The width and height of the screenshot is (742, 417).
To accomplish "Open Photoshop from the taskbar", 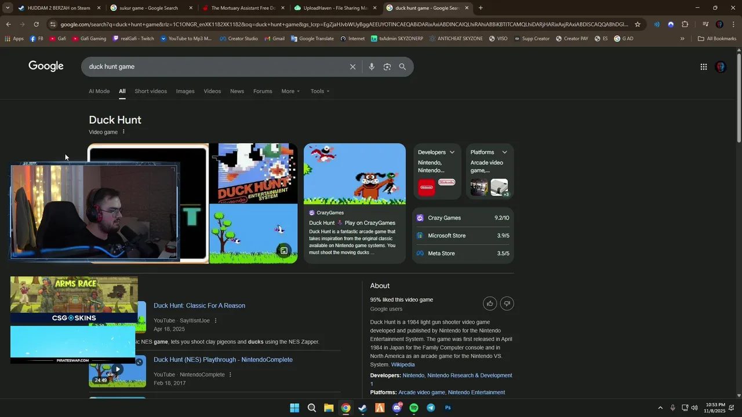I will (x=448, y=408).
